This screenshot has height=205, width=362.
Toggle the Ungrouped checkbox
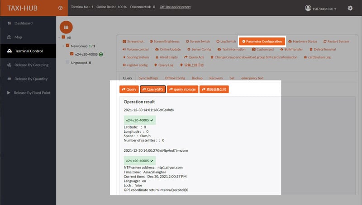coord(67,62)
